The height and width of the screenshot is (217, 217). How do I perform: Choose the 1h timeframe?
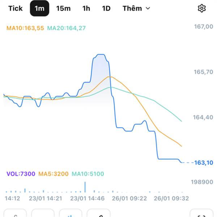(x=86, y=8)
